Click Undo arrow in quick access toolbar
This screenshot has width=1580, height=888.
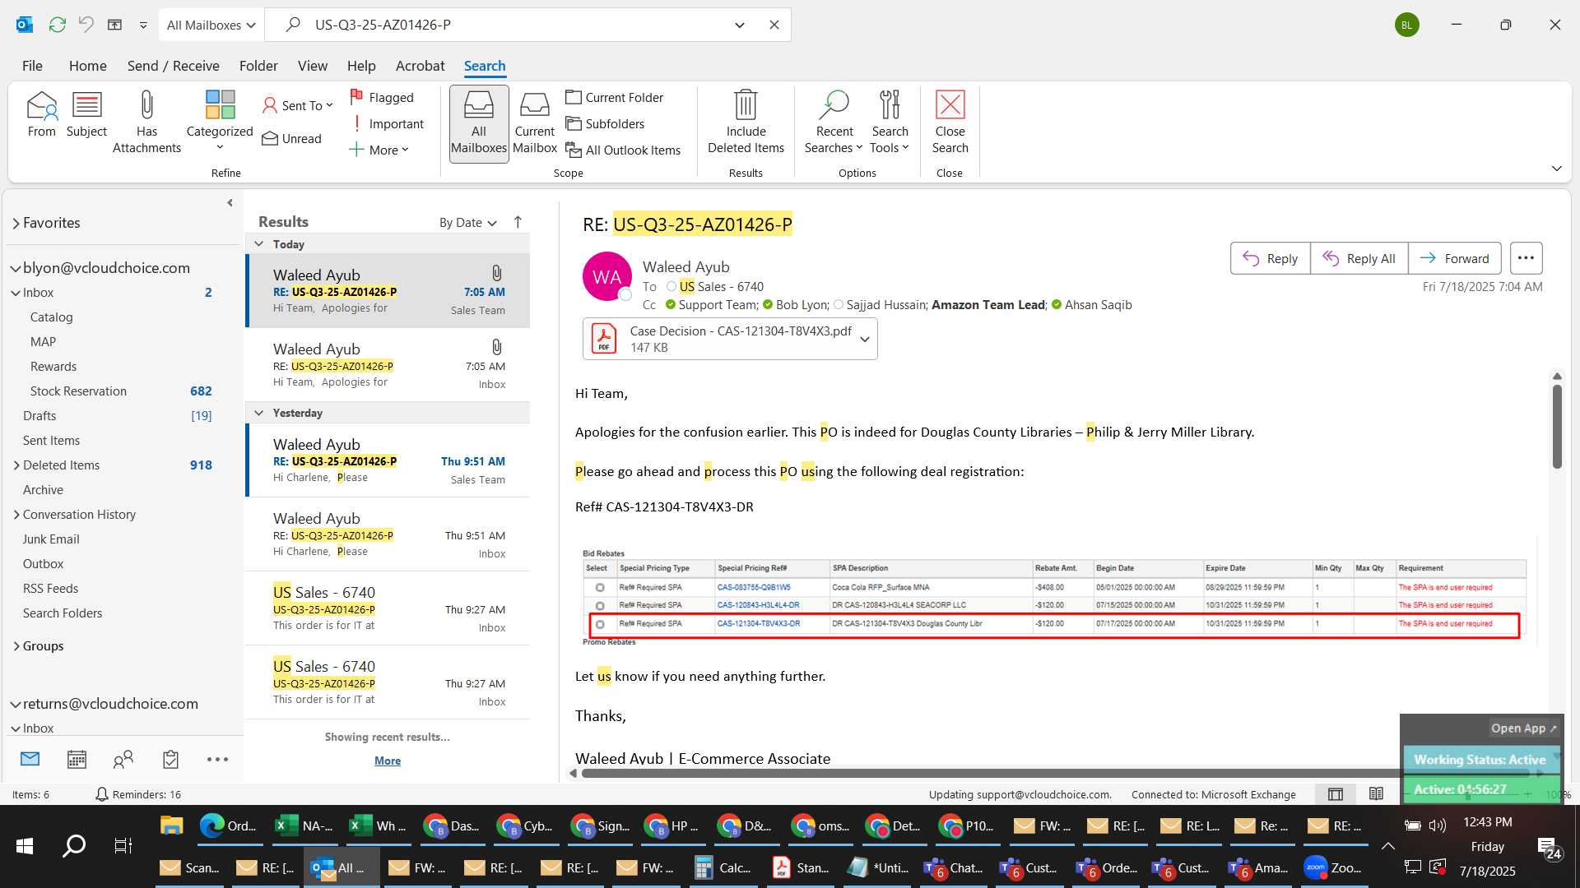(86, 25)
